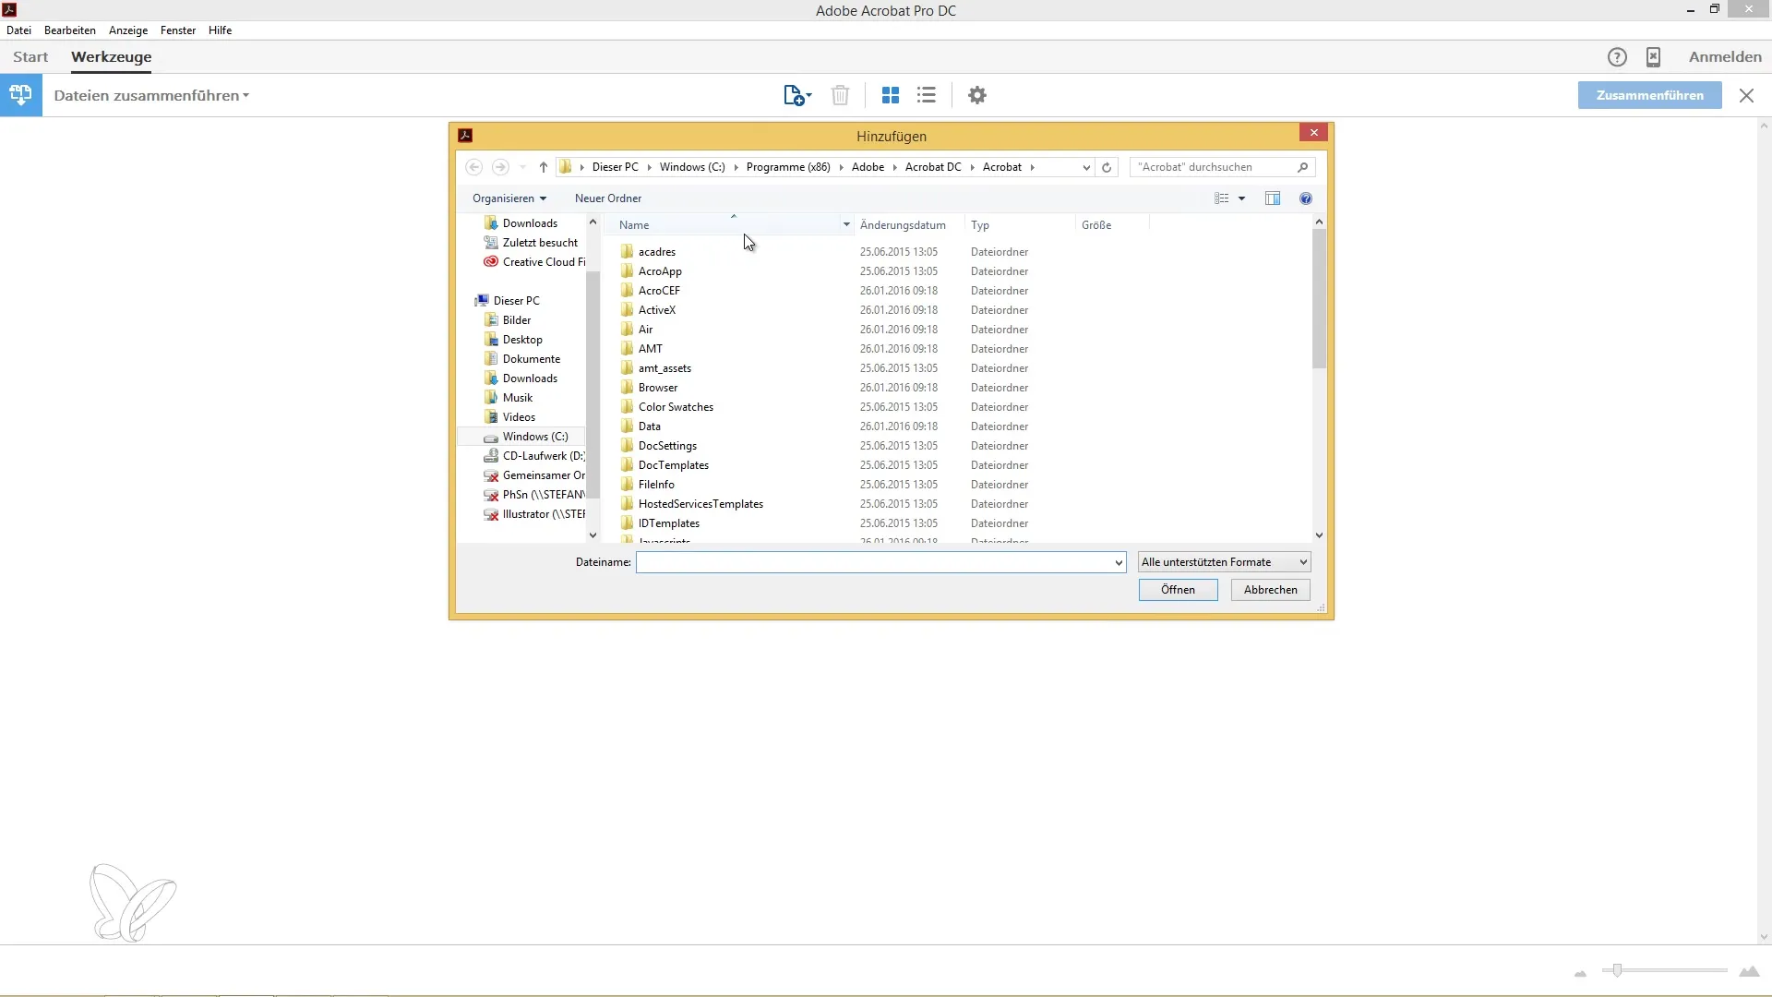Select the 'Start' tab in main toolbar
The image size is (1772, 997).
point(30,56)
